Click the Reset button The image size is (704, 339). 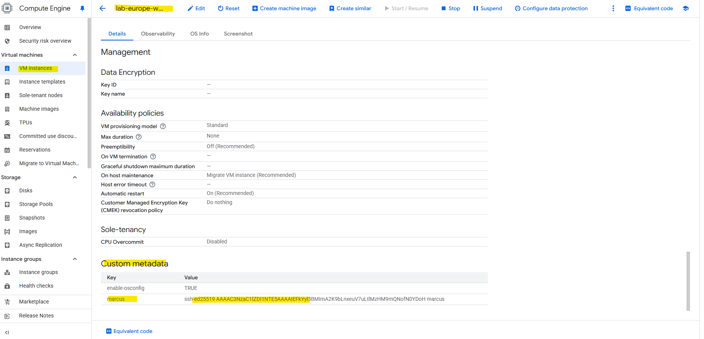pyautogui.click(x=229, y=8)
